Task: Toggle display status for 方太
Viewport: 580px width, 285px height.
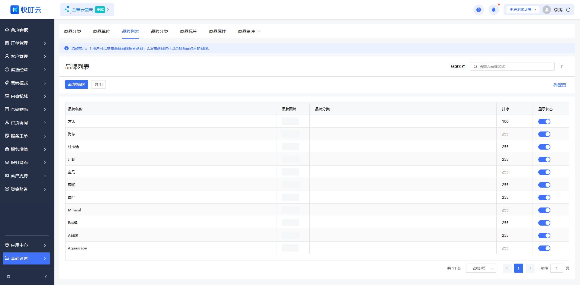Action: pos(544,122)
